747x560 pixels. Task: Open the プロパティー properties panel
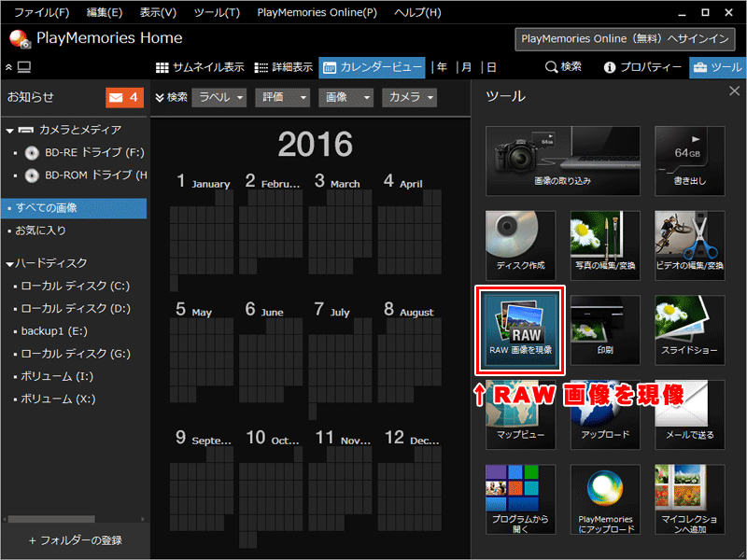pyautogui.click(x=642, y=67)
